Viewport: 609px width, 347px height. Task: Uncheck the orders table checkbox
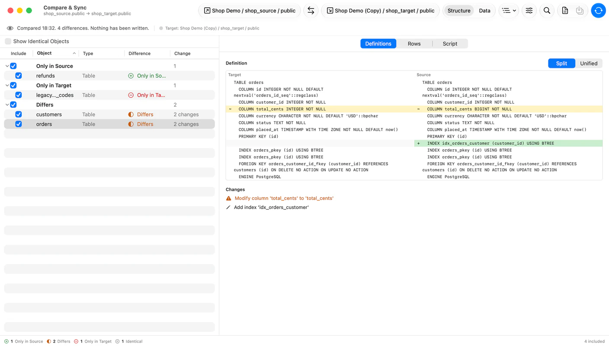[19, 124]
